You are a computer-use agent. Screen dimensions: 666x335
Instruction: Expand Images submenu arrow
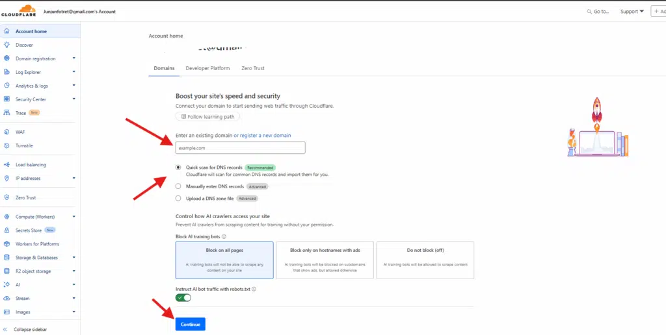click(x=74, y=312)
